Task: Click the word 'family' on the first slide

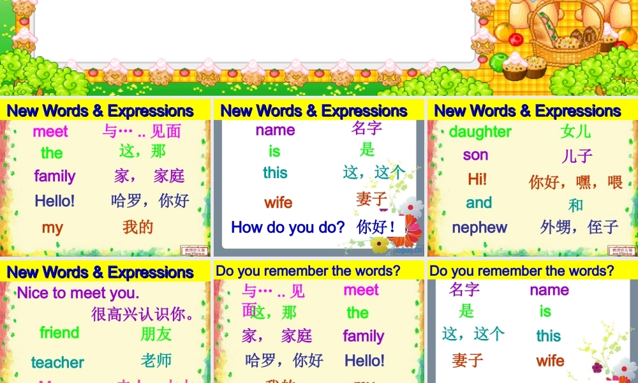Action: pyautogui.click(x=55, y=176)
